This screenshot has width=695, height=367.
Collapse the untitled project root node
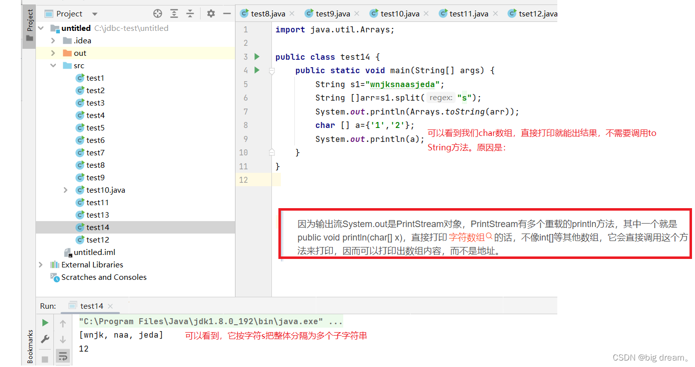41,28
